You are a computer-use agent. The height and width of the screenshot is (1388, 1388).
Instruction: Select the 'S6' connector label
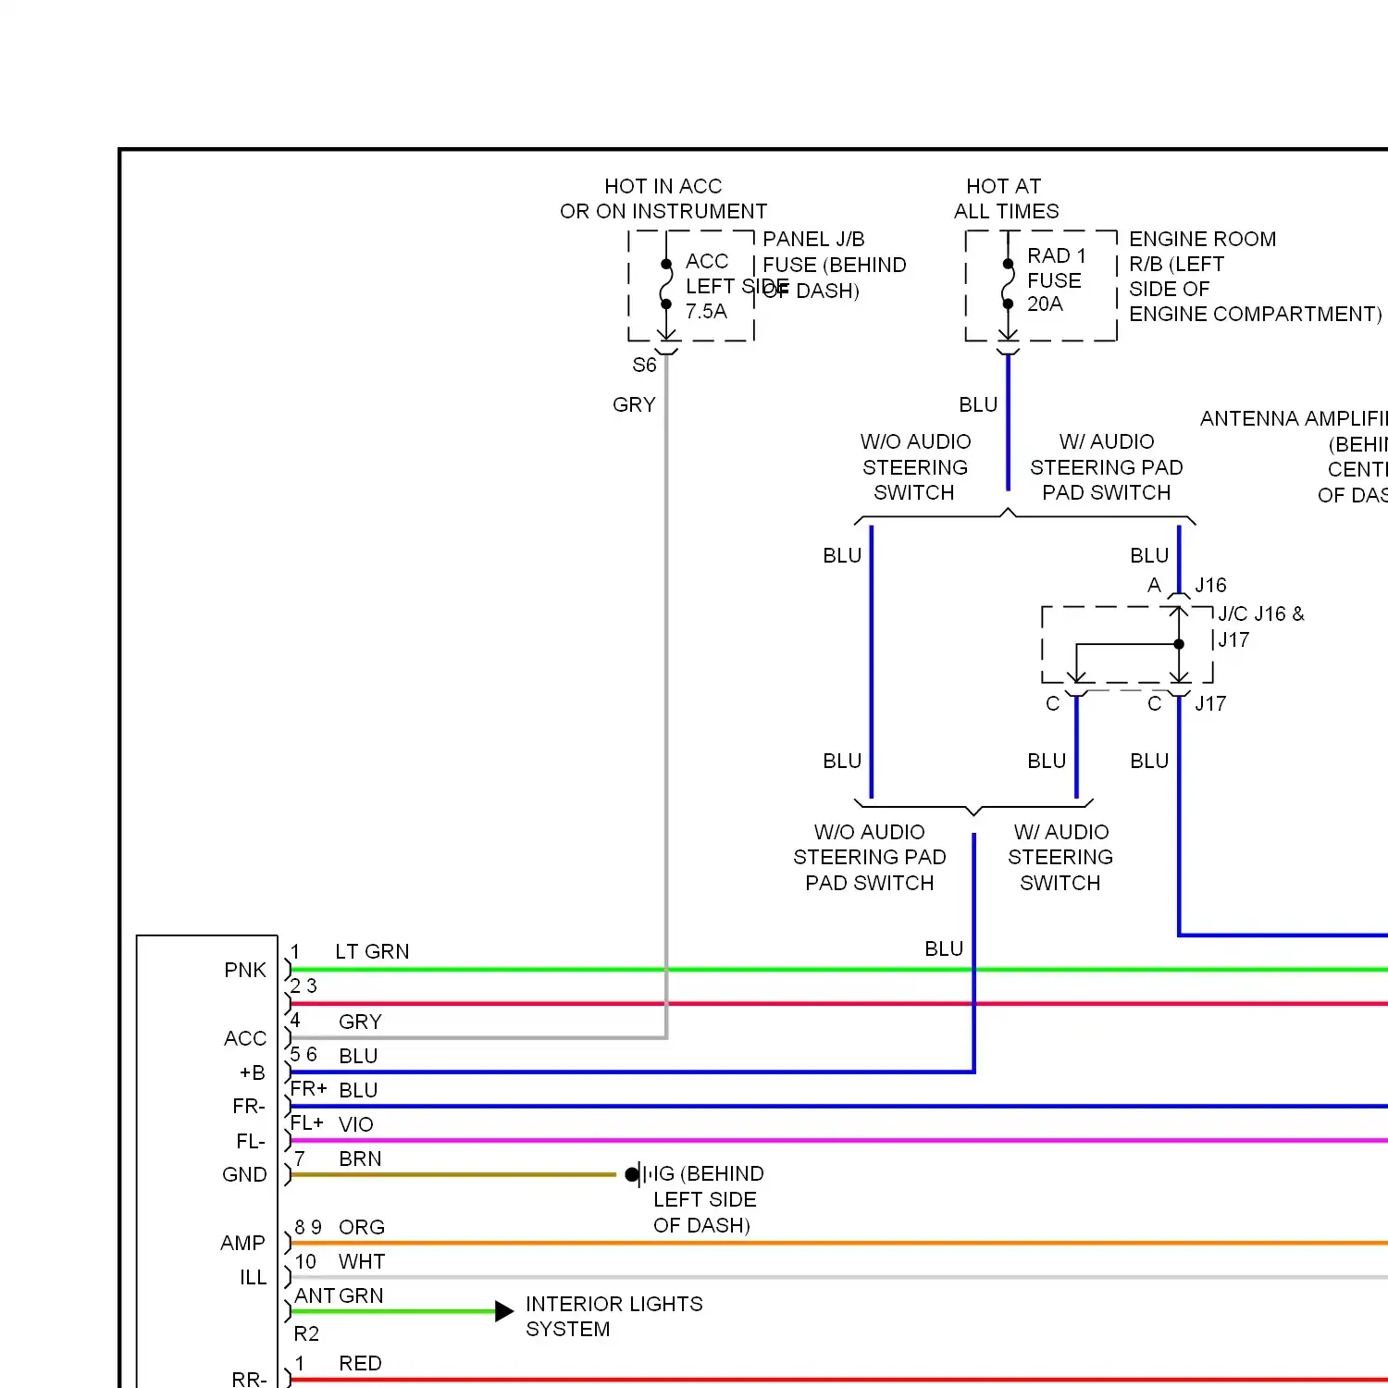click(x=644, y=366)
